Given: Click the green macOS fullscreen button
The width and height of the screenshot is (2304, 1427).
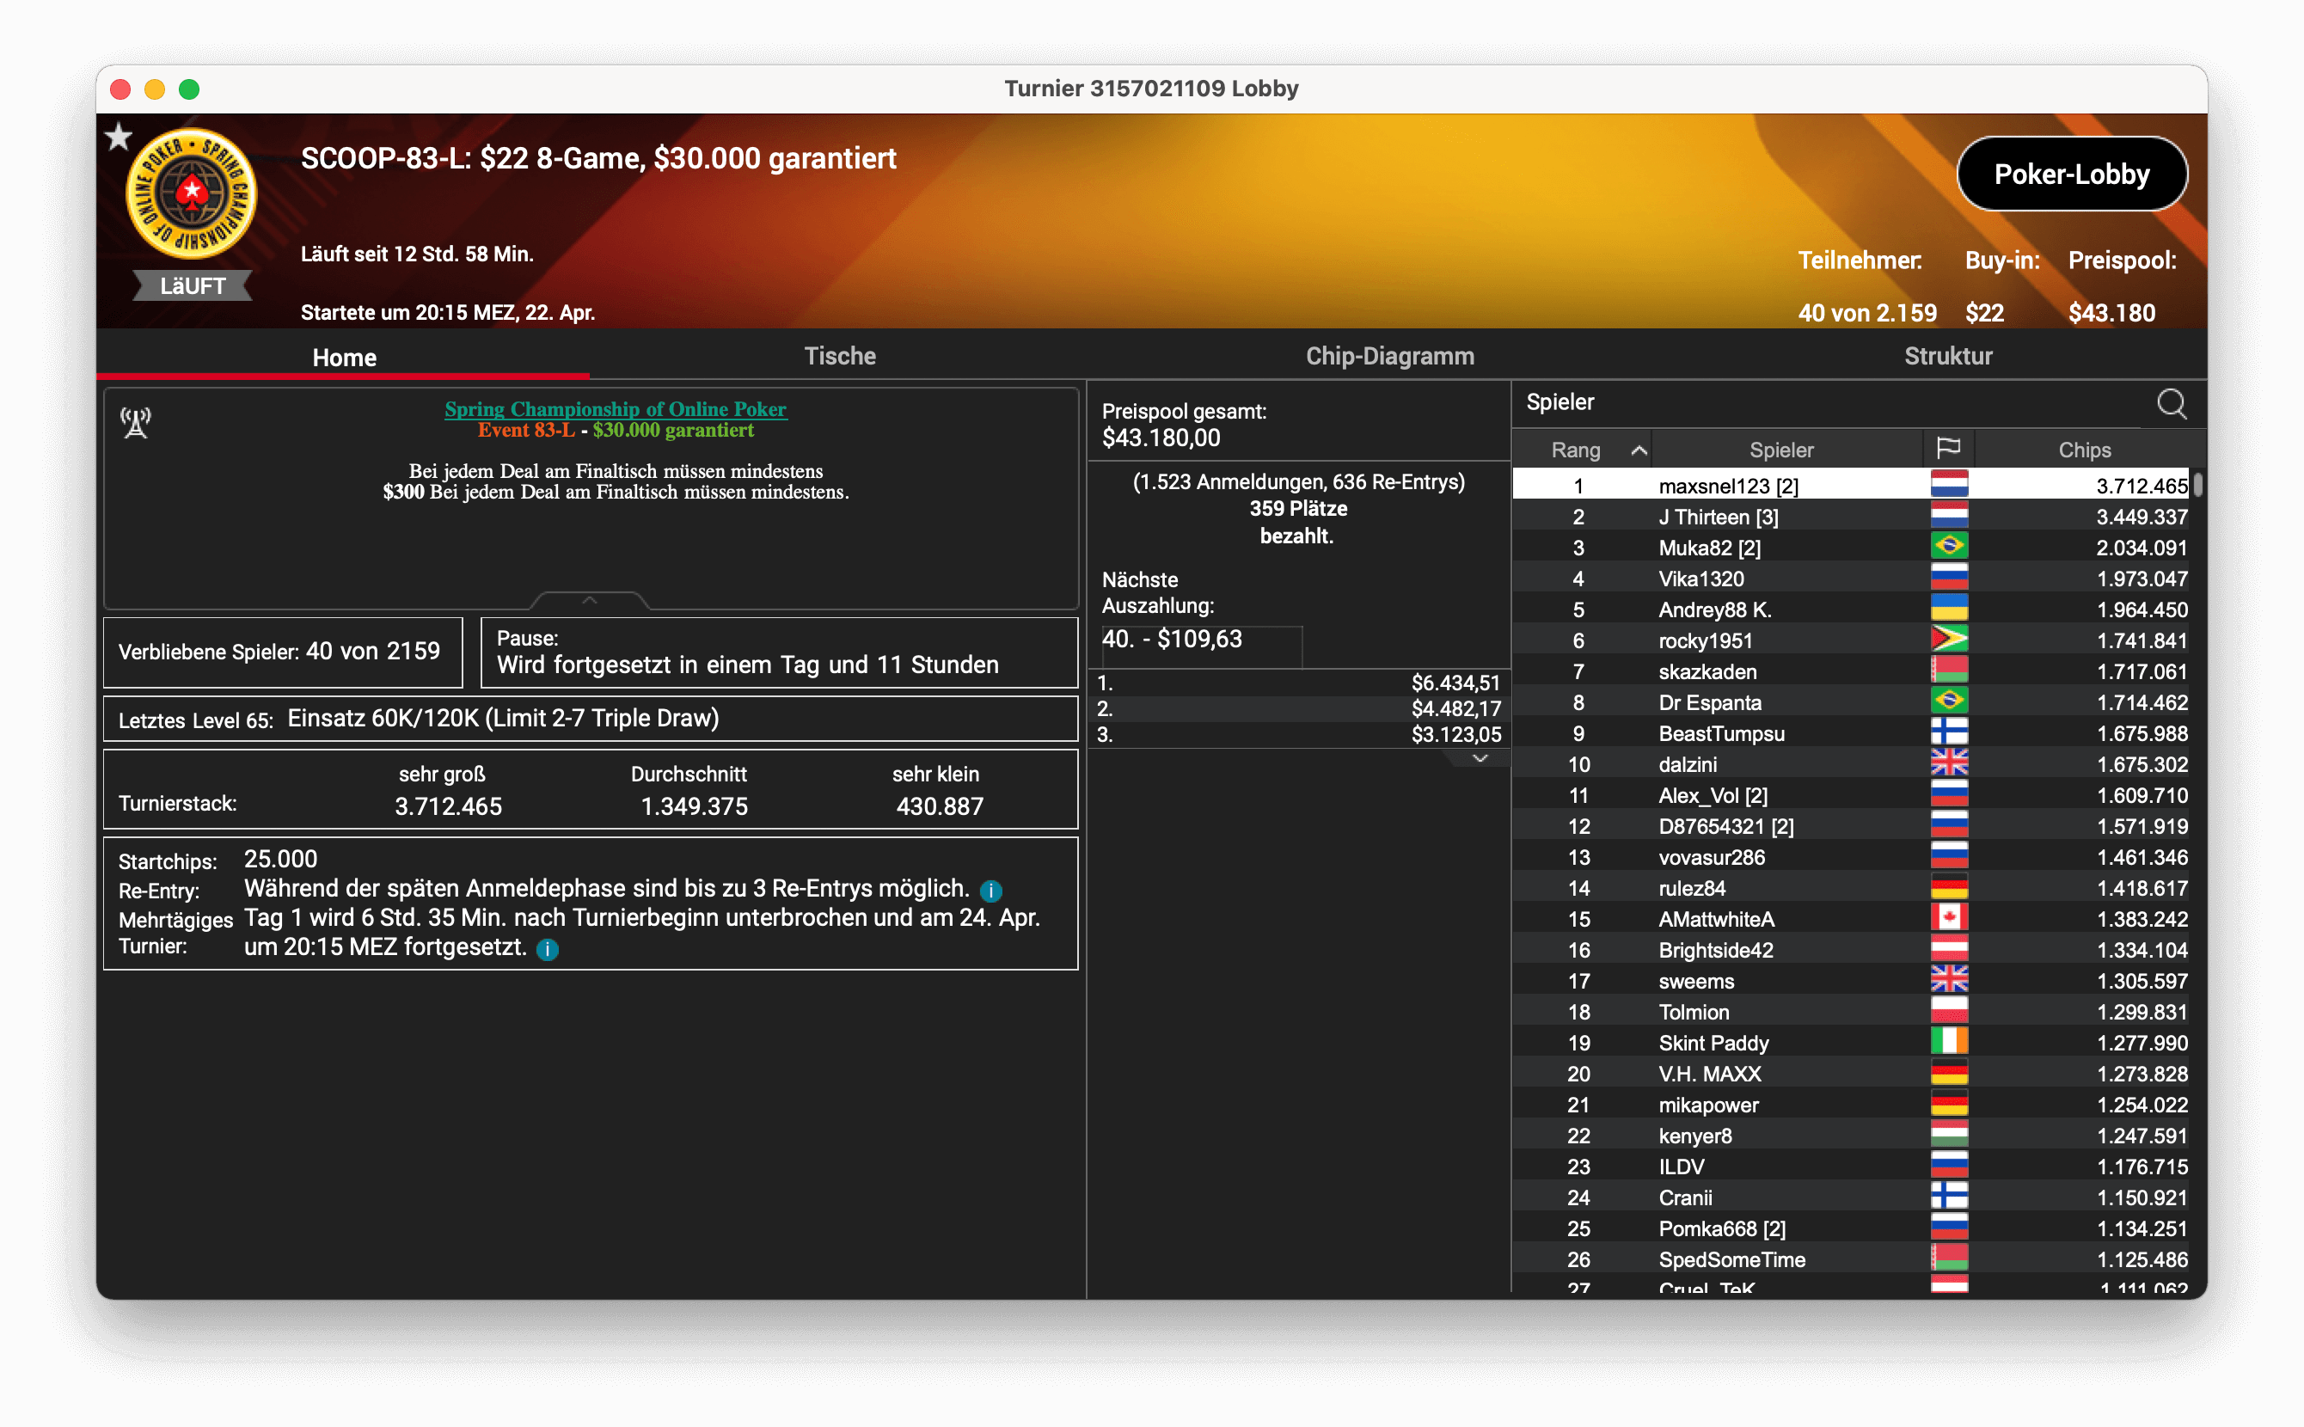Looking at the screenshot, I should click(190, 89).
